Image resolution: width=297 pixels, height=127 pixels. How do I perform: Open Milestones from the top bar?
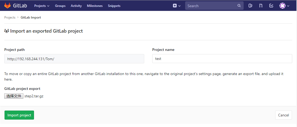click(x=95, y=6)
